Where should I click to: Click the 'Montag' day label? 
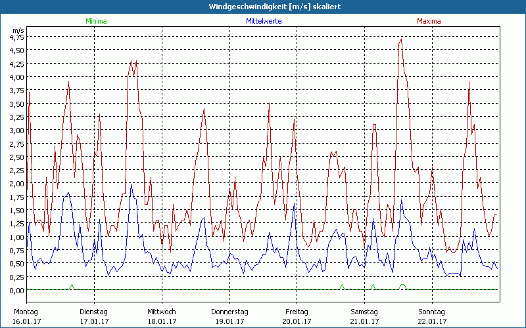(26, 312)
